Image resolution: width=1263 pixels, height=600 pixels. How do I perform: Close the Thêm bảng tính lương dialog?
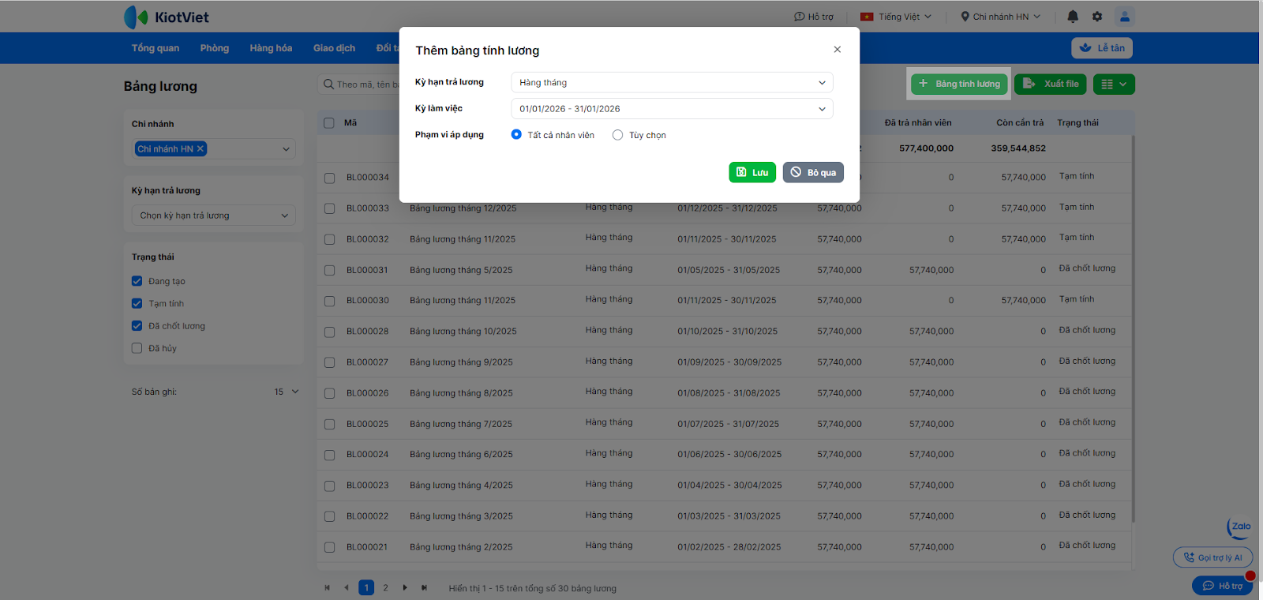click(837, 50)
